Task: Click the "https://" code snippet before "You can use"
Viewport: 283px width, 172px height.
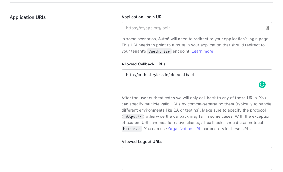Action: pyautogui.click(x=131, y=129)
